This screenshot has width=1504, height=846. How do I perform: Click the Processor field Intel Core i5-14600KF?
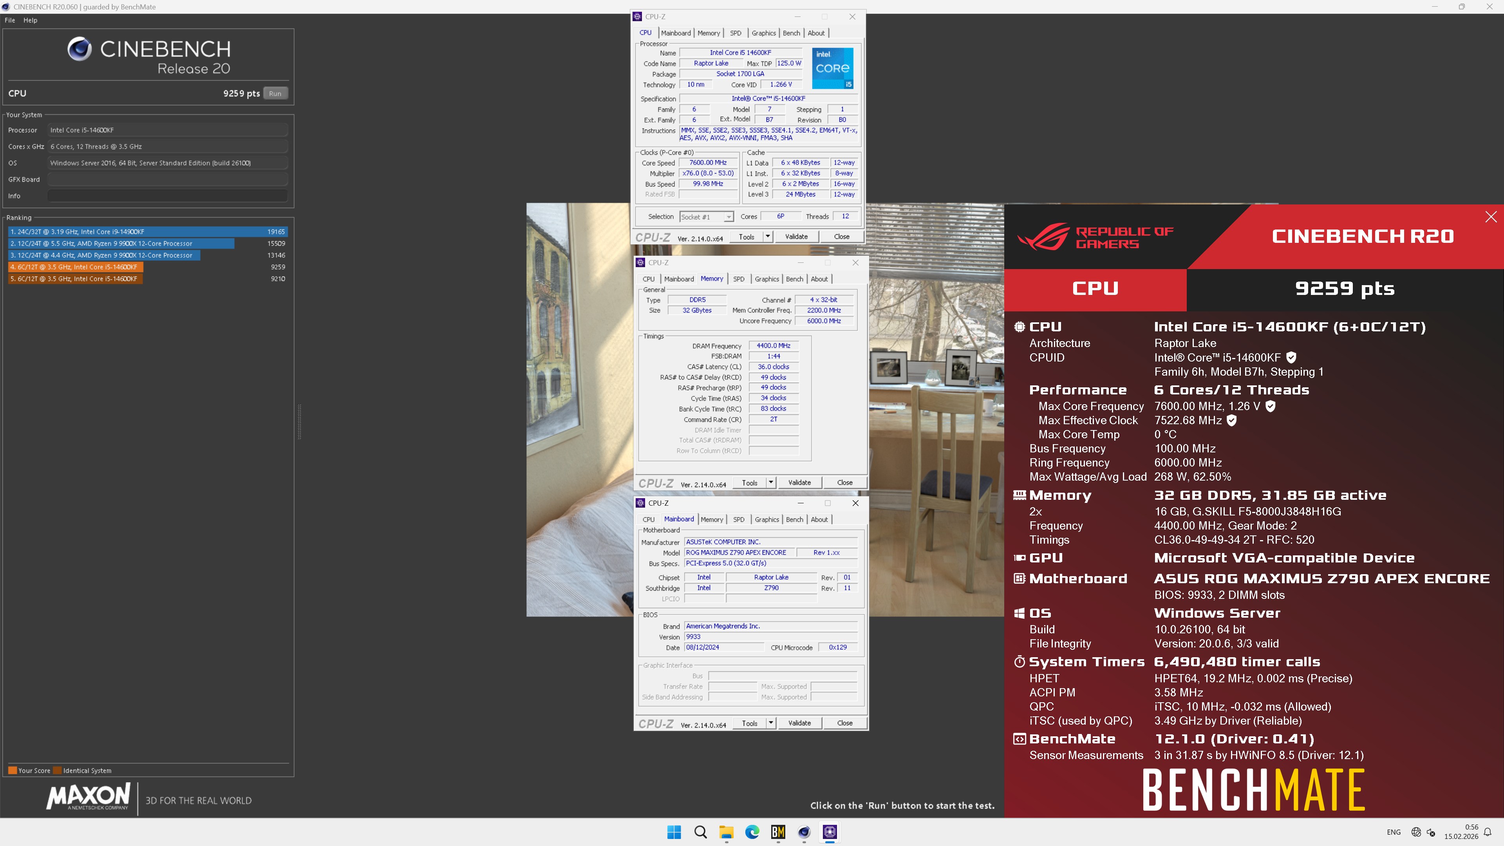point(168,130)
